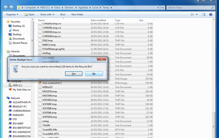Click Burn in the toolbar
The width and height of the screenshot is (219, 138).
[63, 14]
